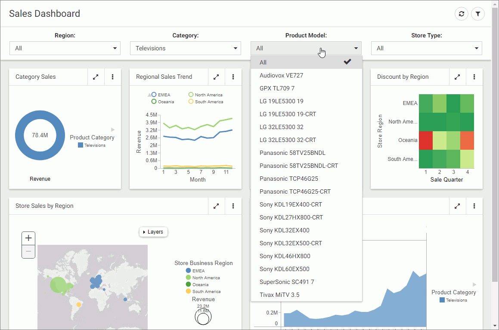Screen dimensions: 499x330
Task: Expand the Discount by Region panel
Action: click(457, 77)
